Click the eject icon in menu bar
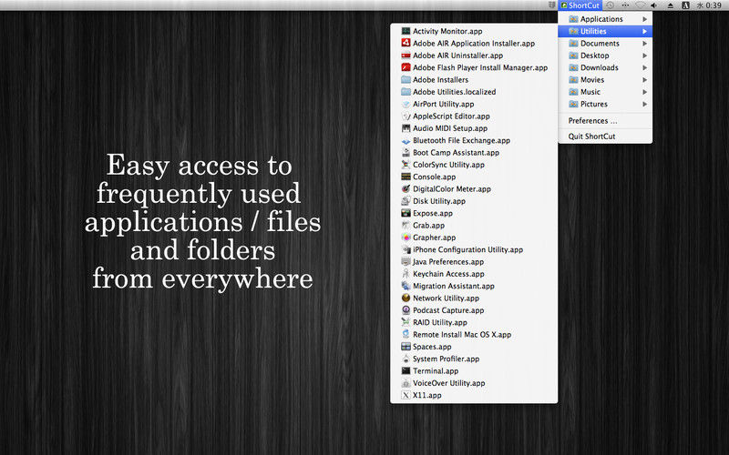Image resolution: width=729 pixels, height=455 pixels. 671,5
